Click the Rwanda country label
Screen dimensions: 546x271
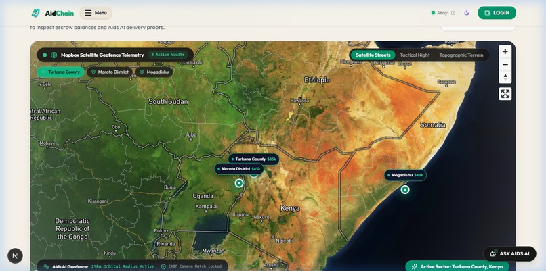tap(166, 244)
